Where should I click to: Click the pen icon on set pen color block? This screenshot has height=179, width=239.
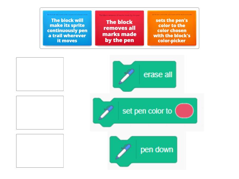click(x=106, y=112)
